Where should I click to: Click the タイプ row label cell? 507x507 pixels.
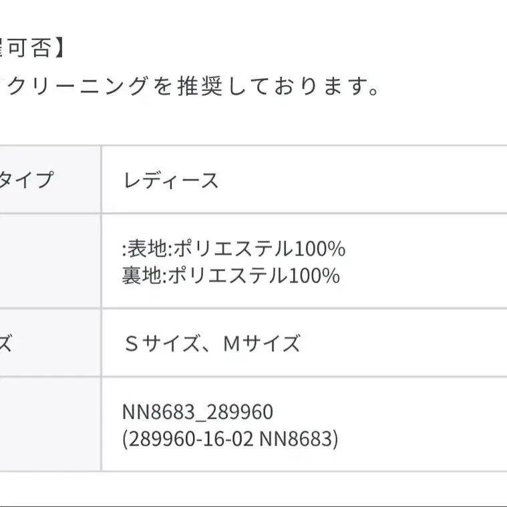pyautogui.click(x=27, y=180)
